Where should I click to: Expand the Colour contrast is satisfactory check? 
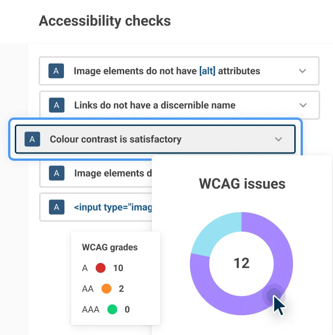(279, 139)
